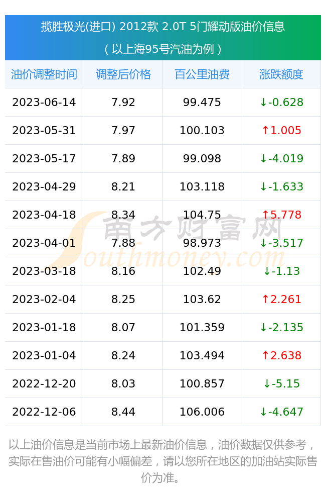Viewport: 326px width, 491px height.
Task: Click the disclaimer paragraph starting 以上油价信息
Action: 163,461
